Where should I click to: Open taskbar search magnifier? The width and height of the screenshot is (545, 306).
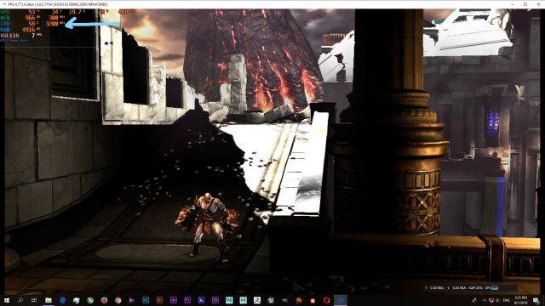(x=20, y=300)
